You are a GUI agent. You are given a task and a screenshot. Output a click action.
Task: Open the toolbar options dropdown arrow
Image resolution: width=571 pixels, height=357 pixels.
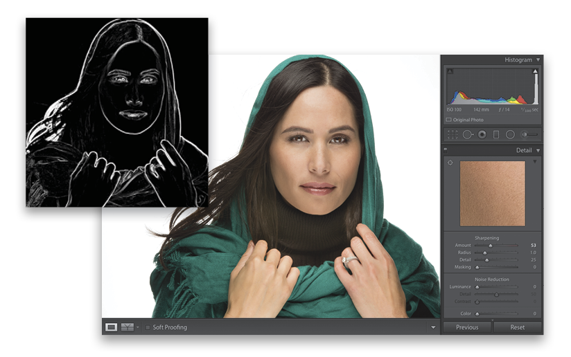click(433, 327)
